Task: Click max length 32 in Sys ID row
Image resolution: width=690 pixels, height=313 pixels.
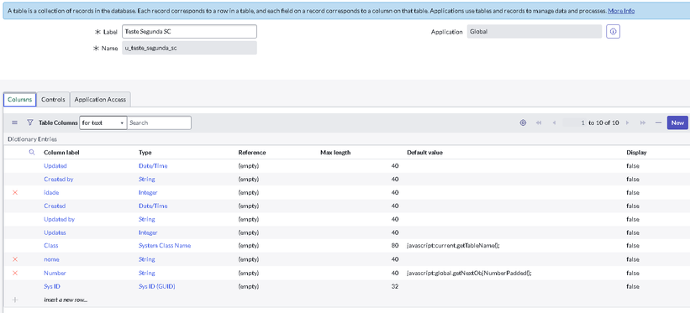Action: [x=395, y=286]
